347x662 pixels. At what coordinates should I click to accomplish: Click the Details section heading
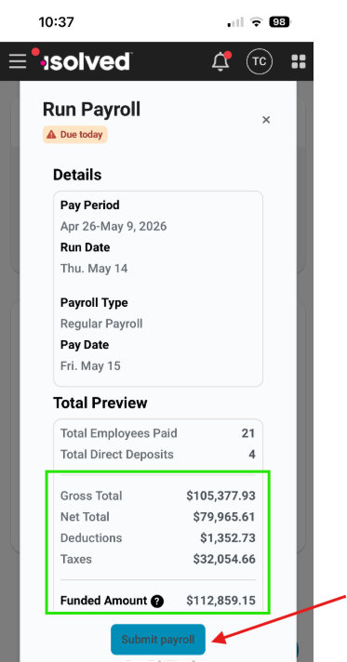[x=77, y=175]
